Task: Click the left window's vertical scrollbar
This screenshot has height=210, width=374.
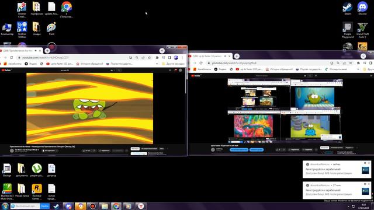Action: pos(186,81)
